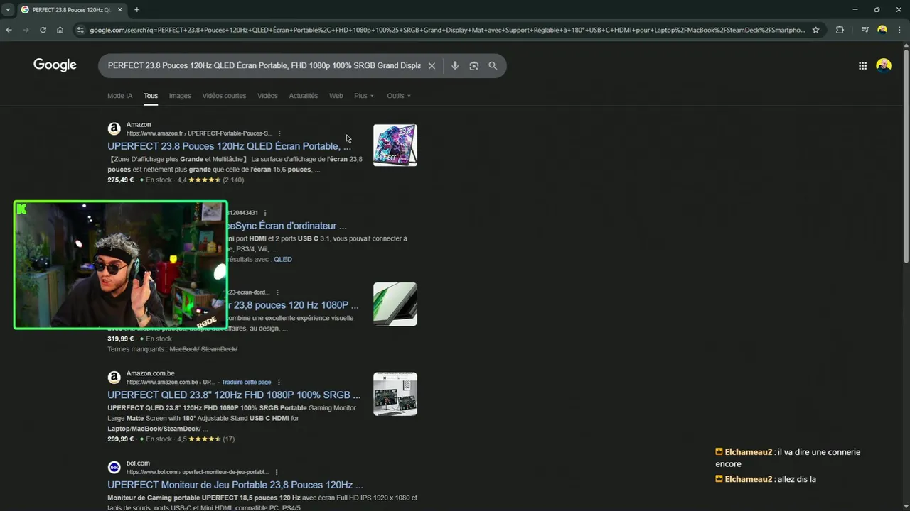Switch to Mode IA tab
Viewport: 910px width, 511px height.
click(119, 96)
